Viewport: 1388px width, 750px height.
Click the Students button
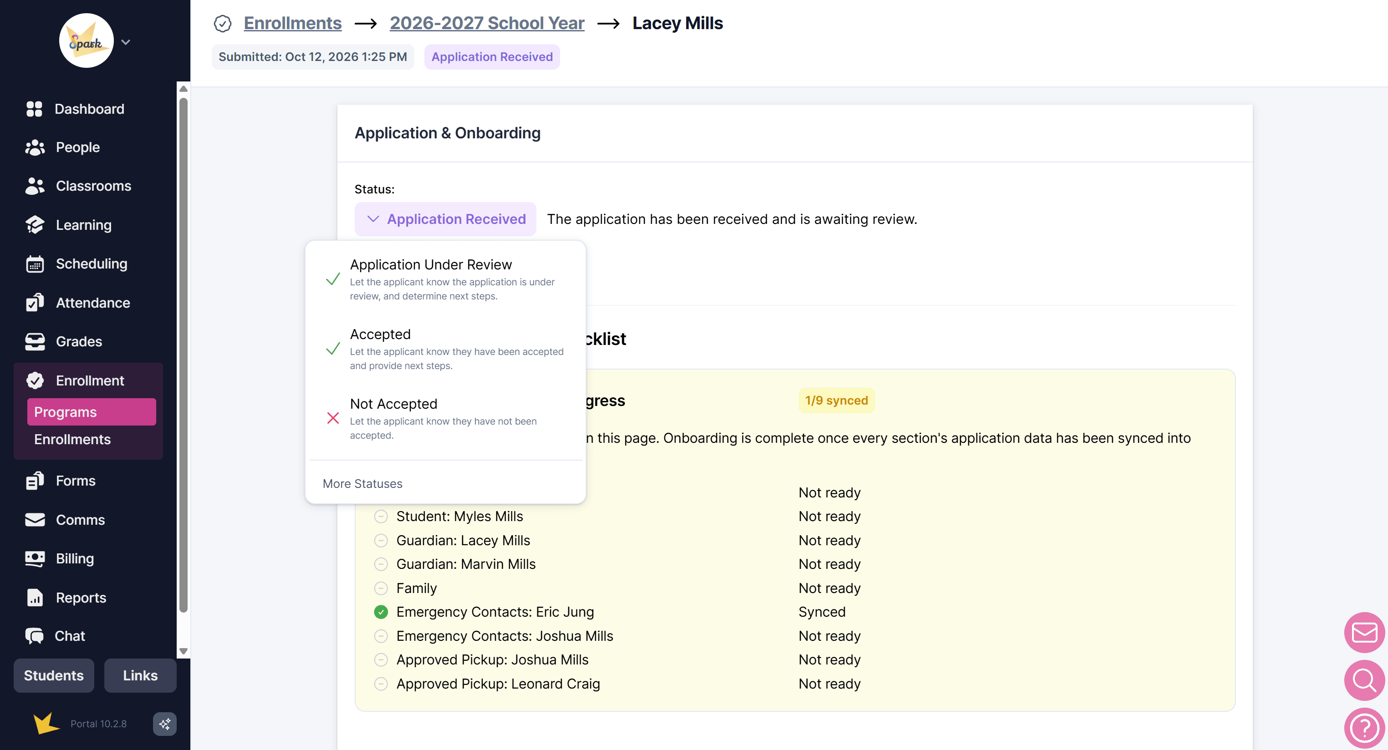click(x=53, y=675)
